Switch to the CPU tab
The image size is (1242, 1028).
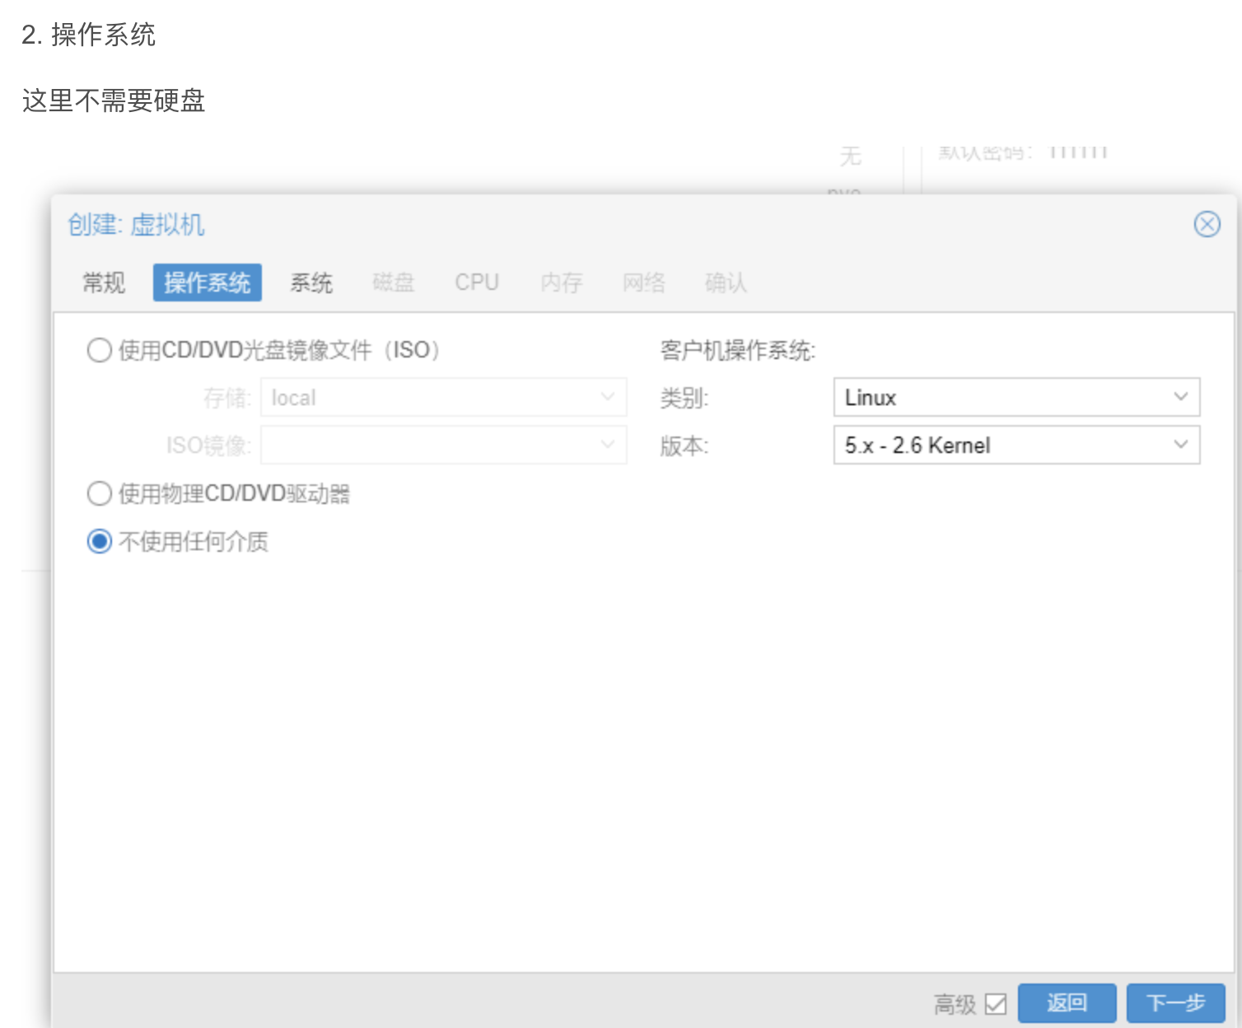click(477, 283)
